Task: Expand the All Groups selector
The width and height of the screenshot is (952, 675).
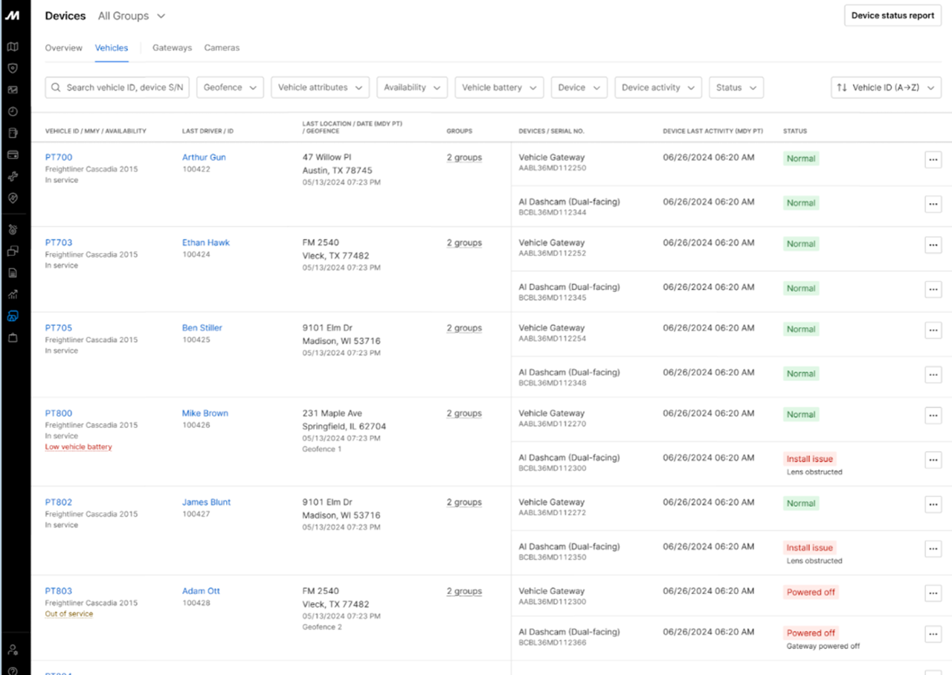Action: [x=132, y=16]
